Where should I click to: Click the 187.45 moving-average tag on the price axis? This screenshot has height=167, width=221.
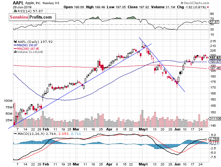click(215, 68)
